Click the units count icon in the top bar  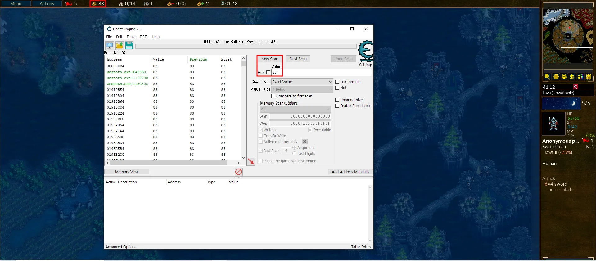pos(146,4)
